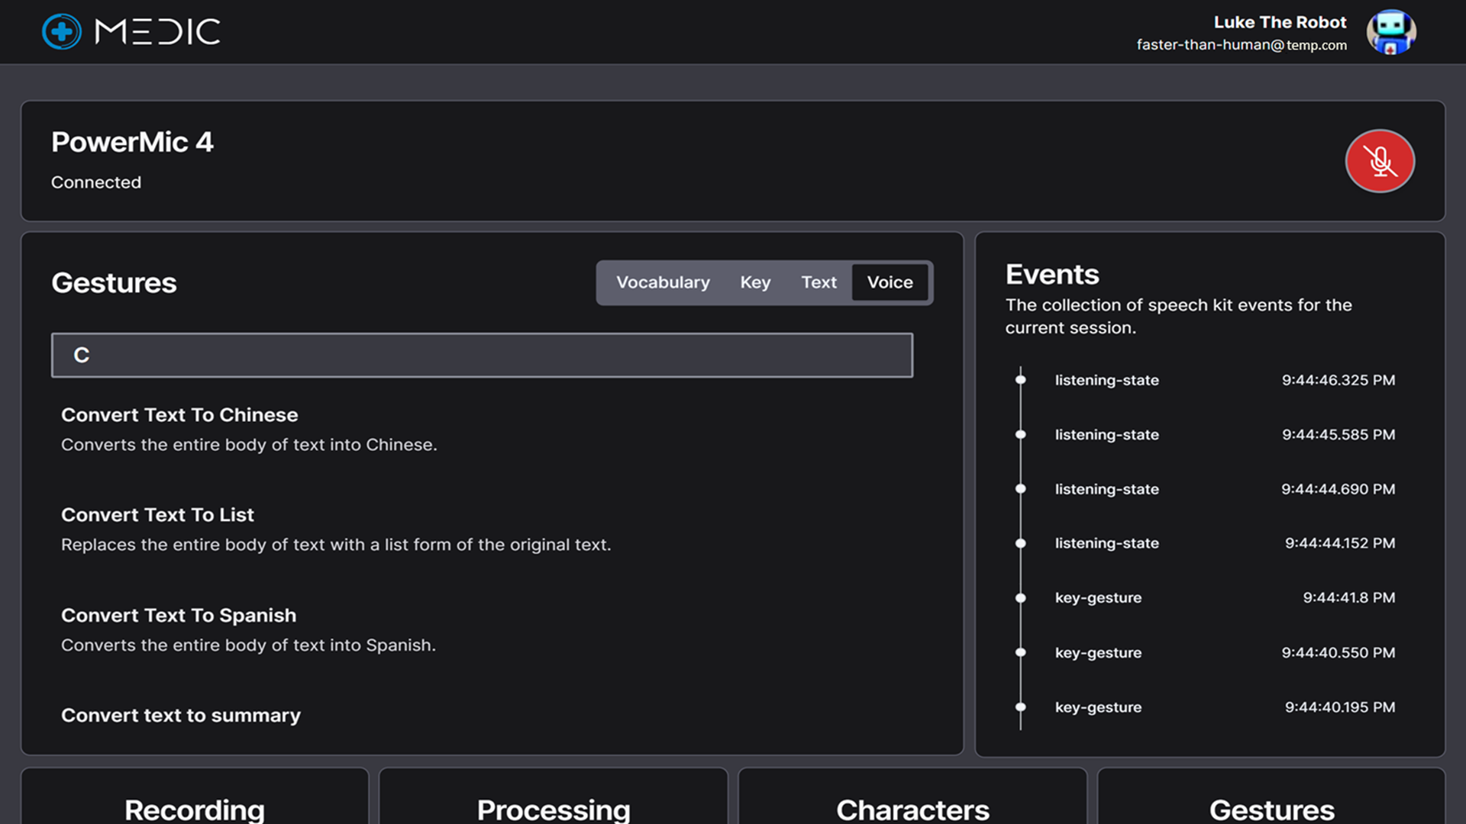Select the Text tab
This screenshot has height=824, width=1466.
819,282
